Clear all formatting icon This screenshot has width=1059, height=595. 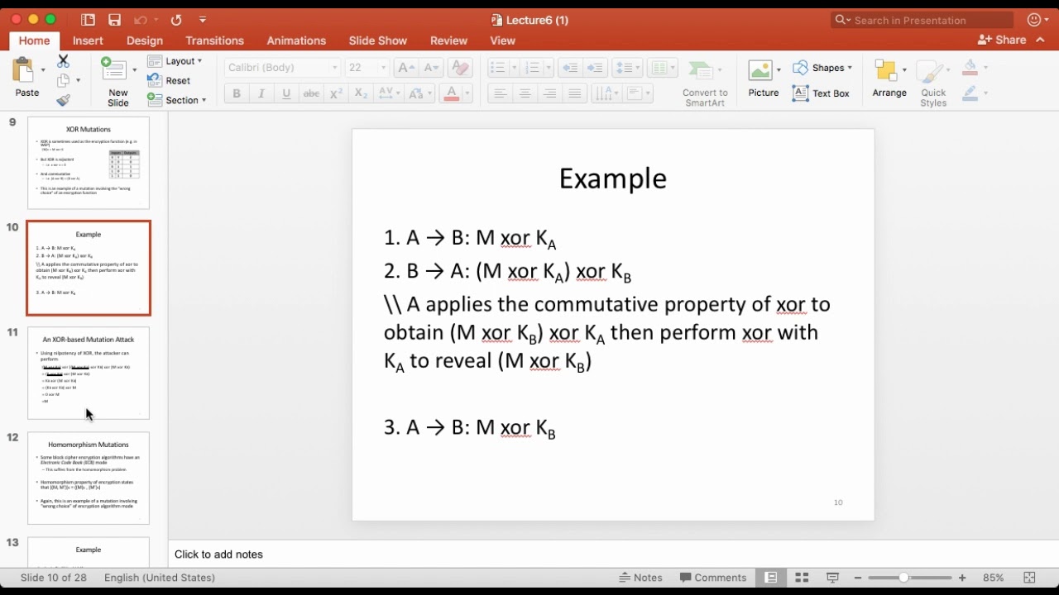pyautogui.click(x=460, y=68)
